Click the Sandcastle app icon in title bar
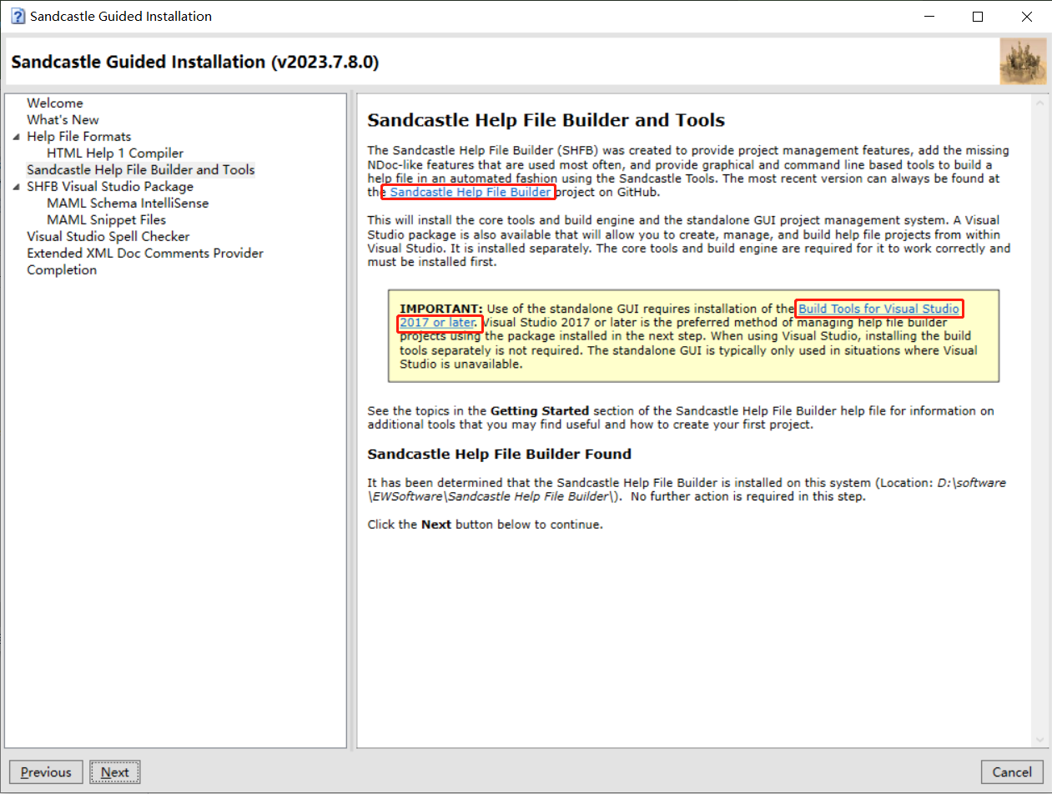 (x=18, y=17)
